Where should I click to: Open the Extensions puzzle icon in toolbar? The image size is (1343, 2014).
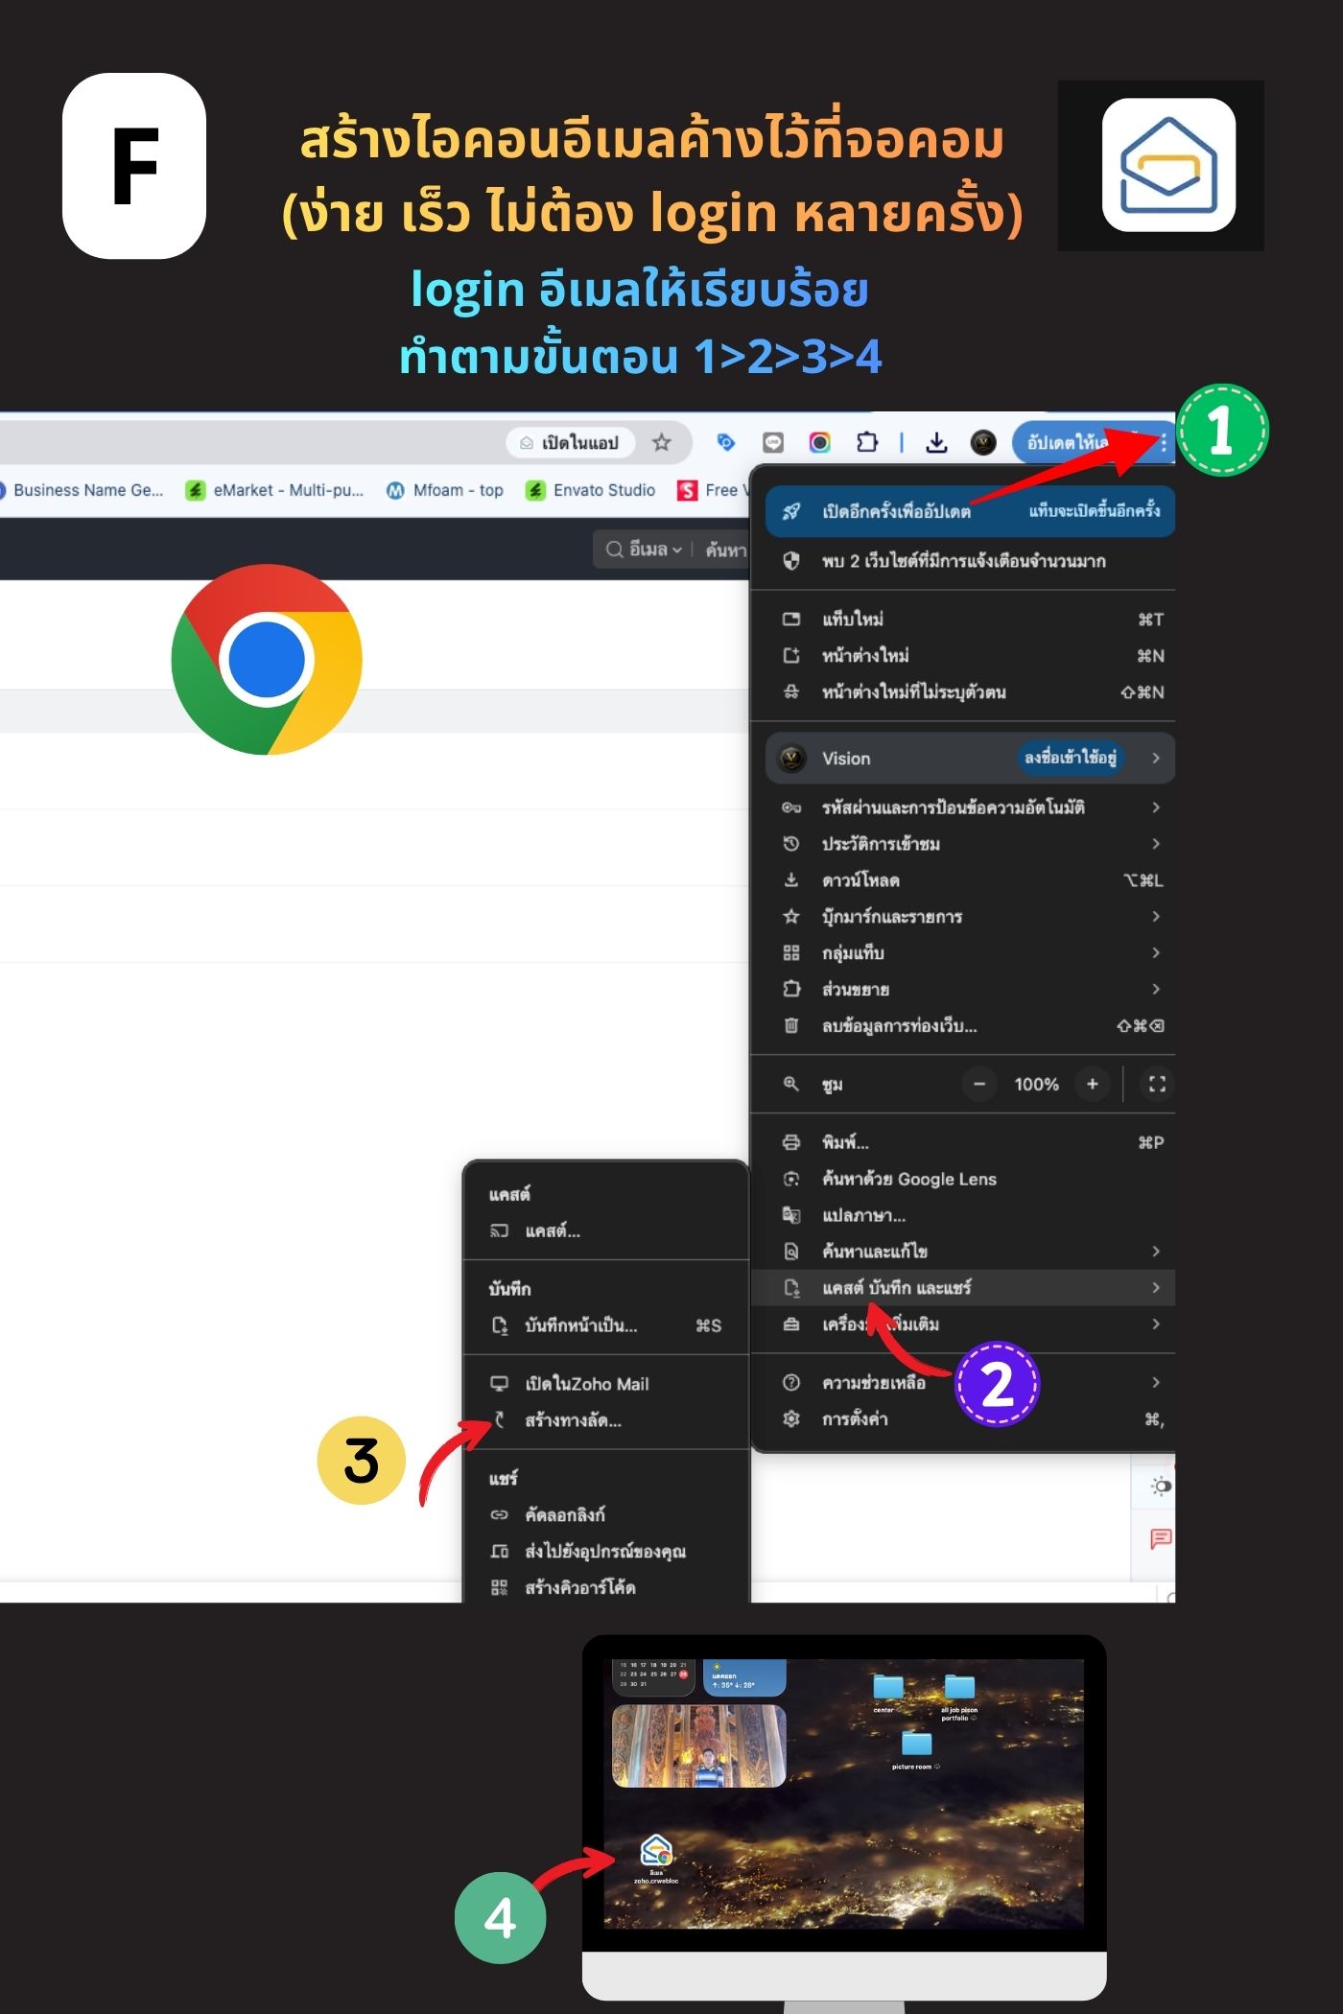coord(867,442)
